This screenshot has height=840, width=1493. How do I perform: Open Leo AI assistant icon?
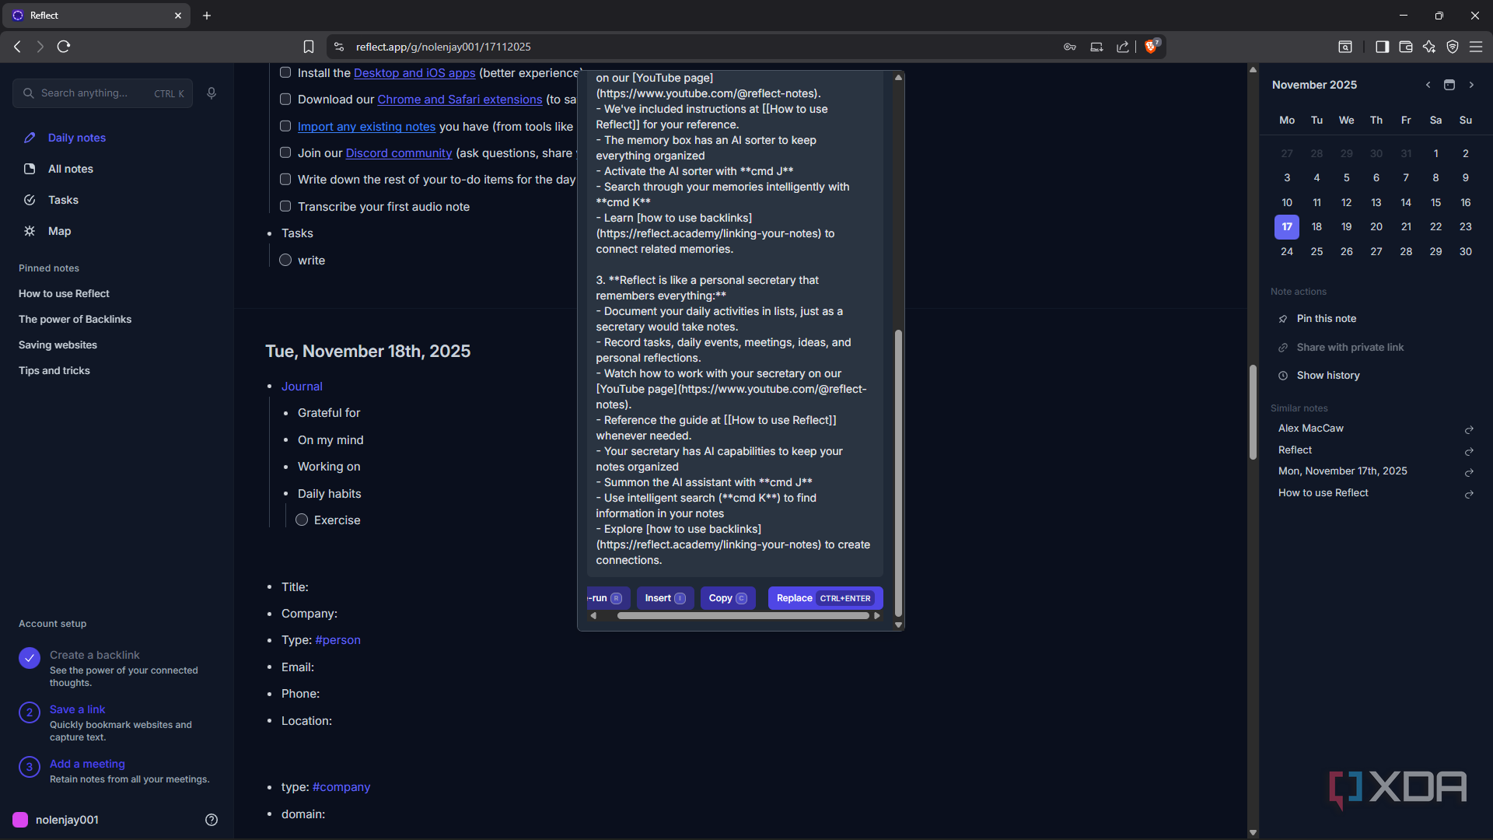[1429, 47]
